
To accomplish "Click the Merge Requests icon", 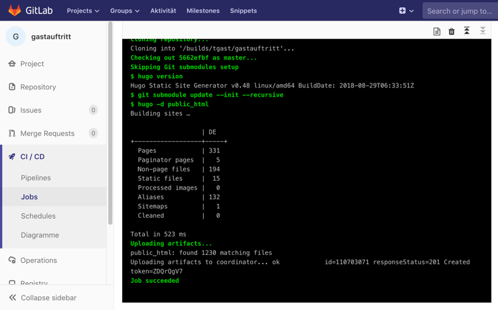I will coord(12,133).
